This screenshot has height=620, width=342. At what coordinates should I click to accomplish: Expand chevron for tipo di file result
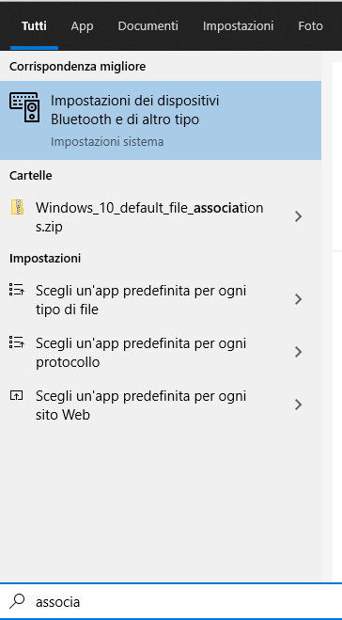click(299, 299)
